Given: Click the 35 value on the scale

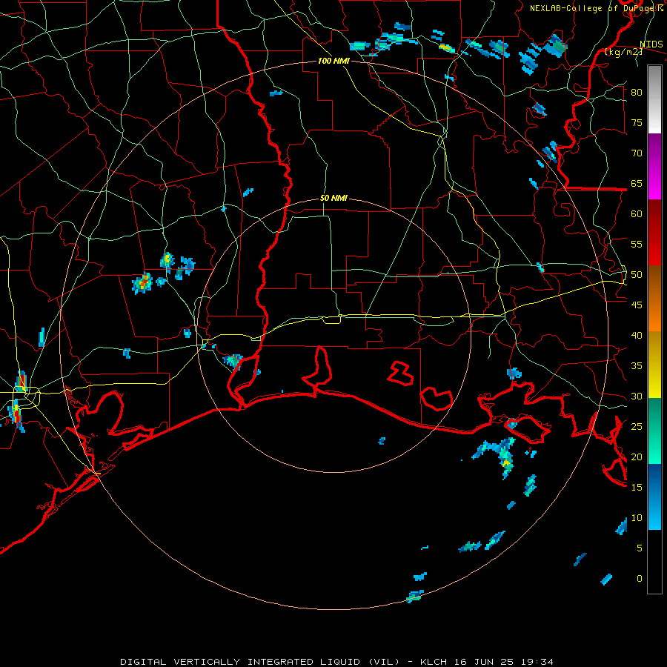Looking at the screenshot, I should tap(637, 366).
